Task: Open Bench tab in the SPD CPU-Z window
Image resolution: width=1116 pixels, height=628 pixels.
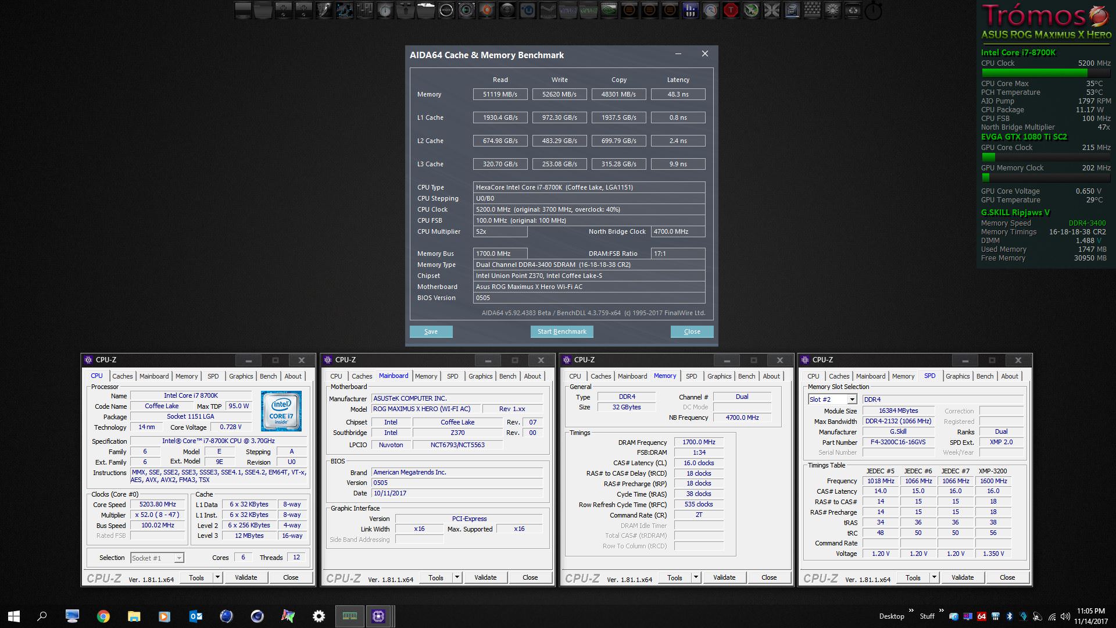Action: (x=985, y=376)
